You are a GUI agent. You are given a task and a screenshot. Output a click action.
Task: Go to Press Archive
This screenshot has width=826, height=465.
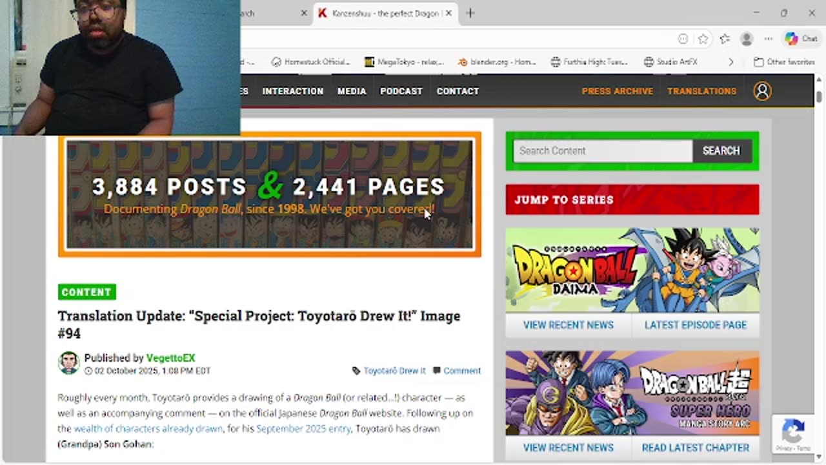pos(618,91)
